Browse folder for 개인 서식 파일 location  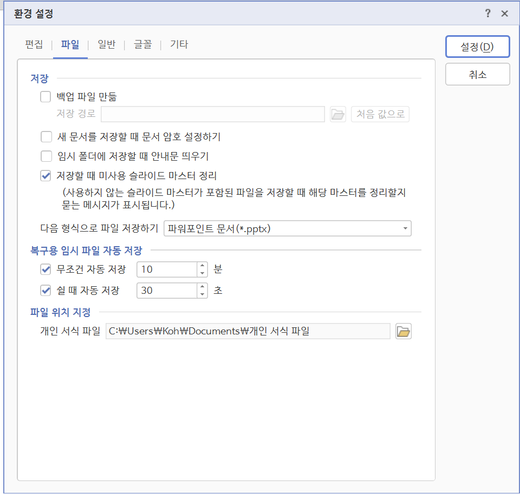[x=403, y=331]
